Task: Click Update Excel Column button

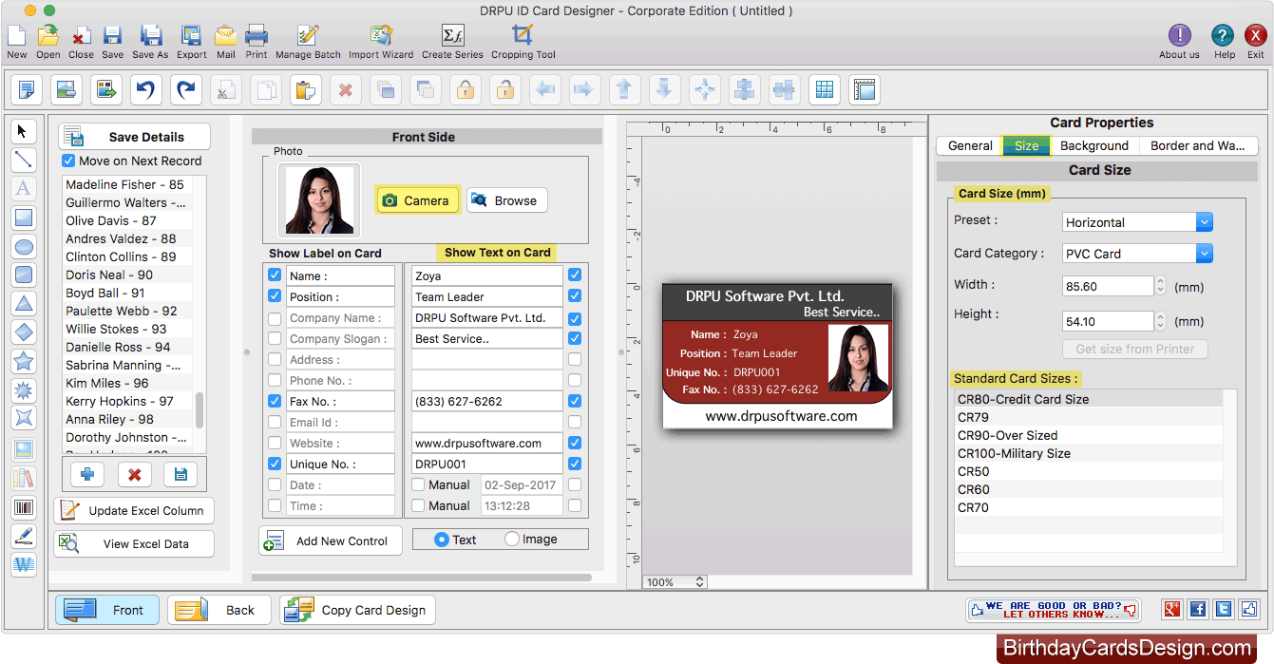Action: click(134, 510)
